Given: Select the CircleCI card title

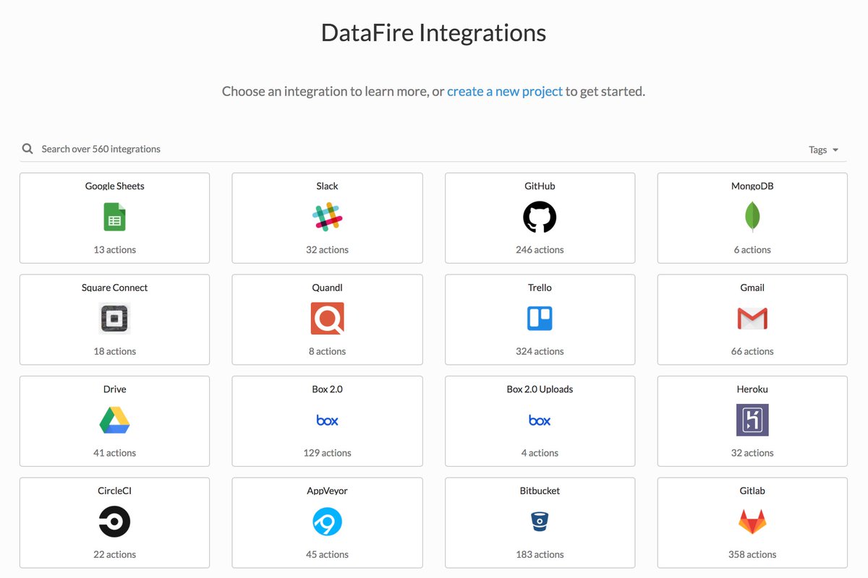Looking at the screenshot, I should point(114,491).
